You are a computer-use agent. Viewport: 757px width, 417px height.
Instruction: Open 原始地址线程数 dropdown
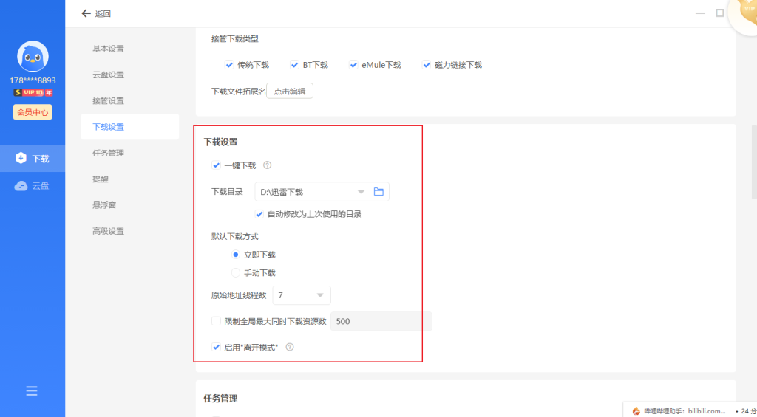[x=302, y=295]
